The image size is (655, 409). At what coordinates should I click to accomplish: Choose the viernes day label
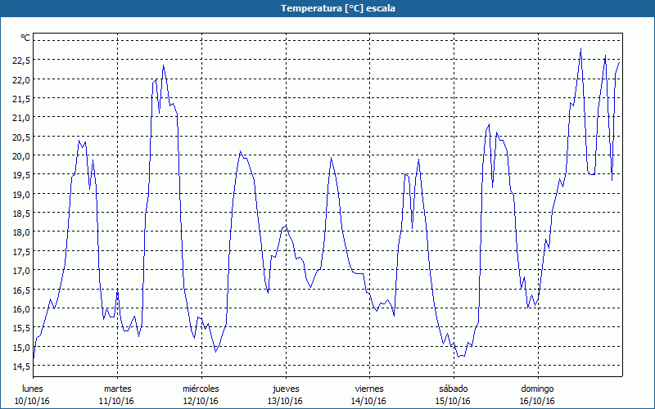pyautogui.click(x=369, y=389)
